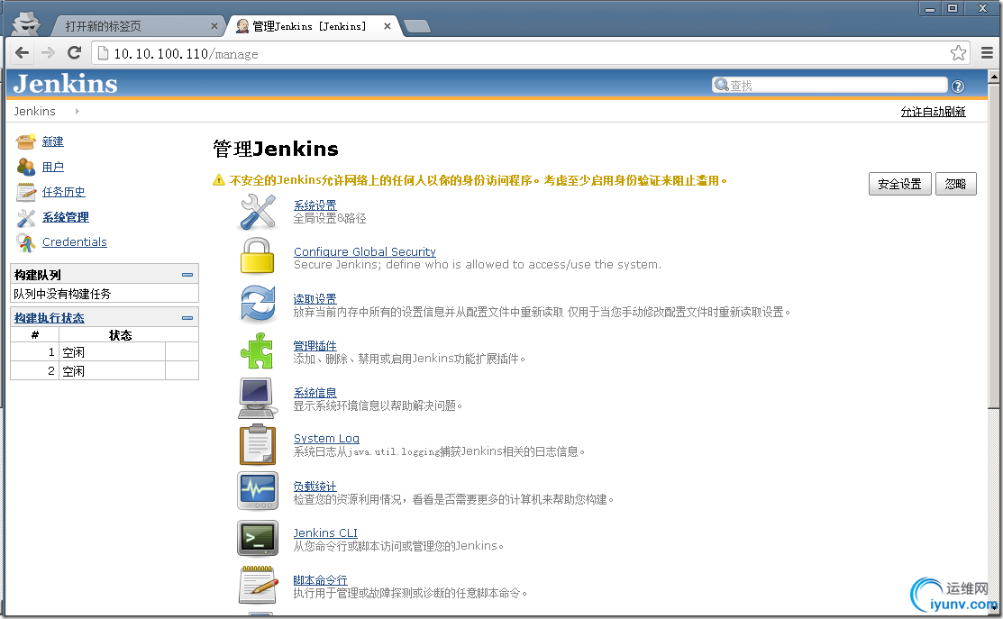Screen dimensions: 1003x619
Task: Go forward with the browser forward arrow
Action: [x=48, y=53]
